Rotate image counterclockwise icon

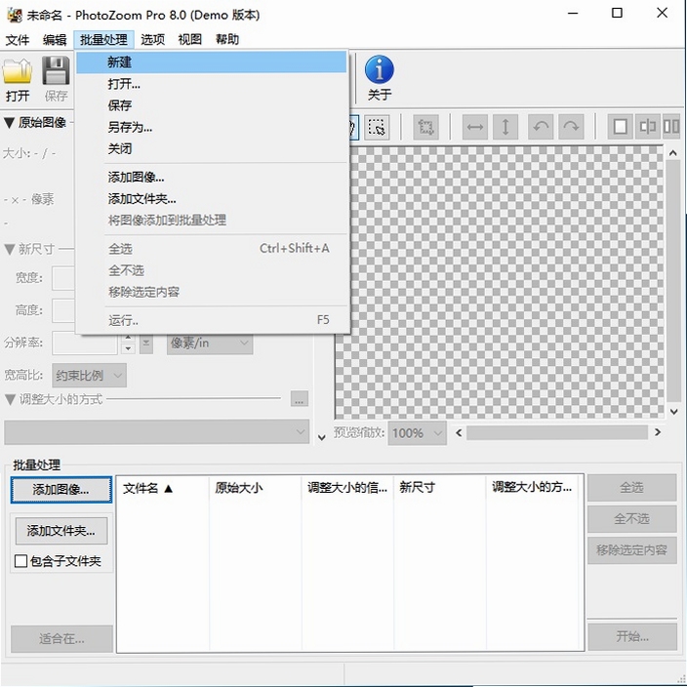[x=541, y=128]
